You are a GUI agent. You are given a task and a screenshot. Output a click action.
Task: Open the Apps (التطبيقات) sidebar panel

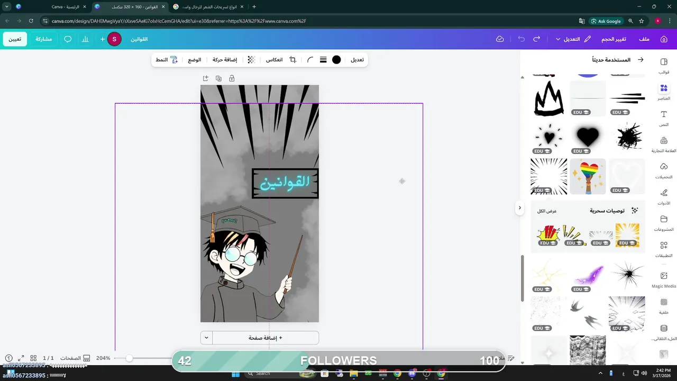tap(664, 249)
